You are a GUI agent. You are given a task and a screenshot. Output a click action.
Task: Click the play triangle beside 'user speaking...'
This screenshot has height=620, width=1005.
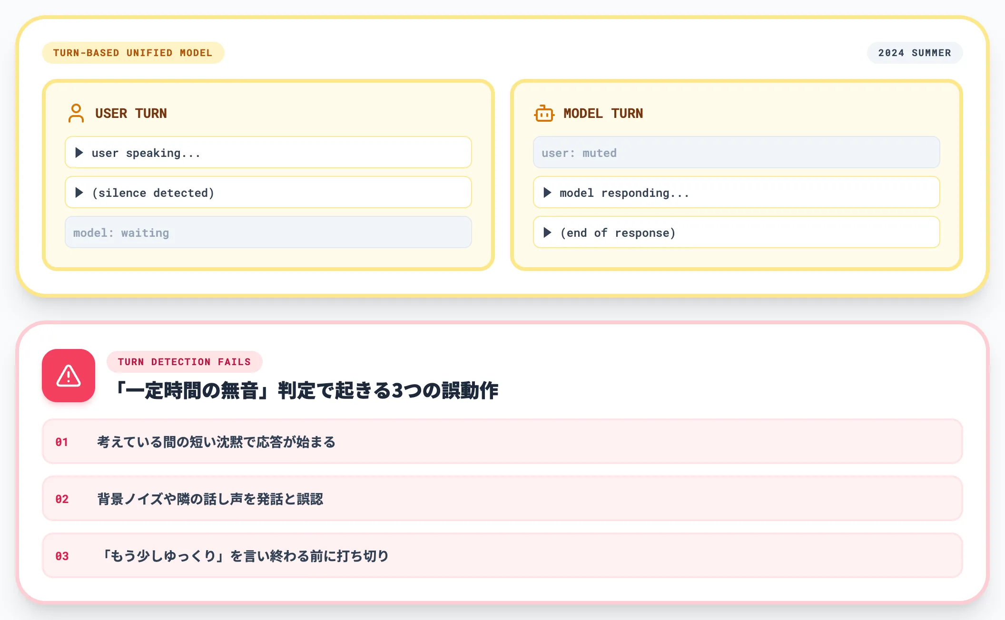tap(79, 153)
